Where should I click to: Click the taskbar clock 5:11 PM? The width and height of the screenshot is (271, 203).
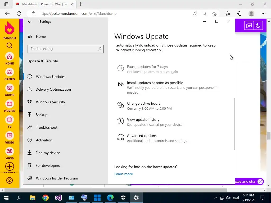(x=248, y=195)
